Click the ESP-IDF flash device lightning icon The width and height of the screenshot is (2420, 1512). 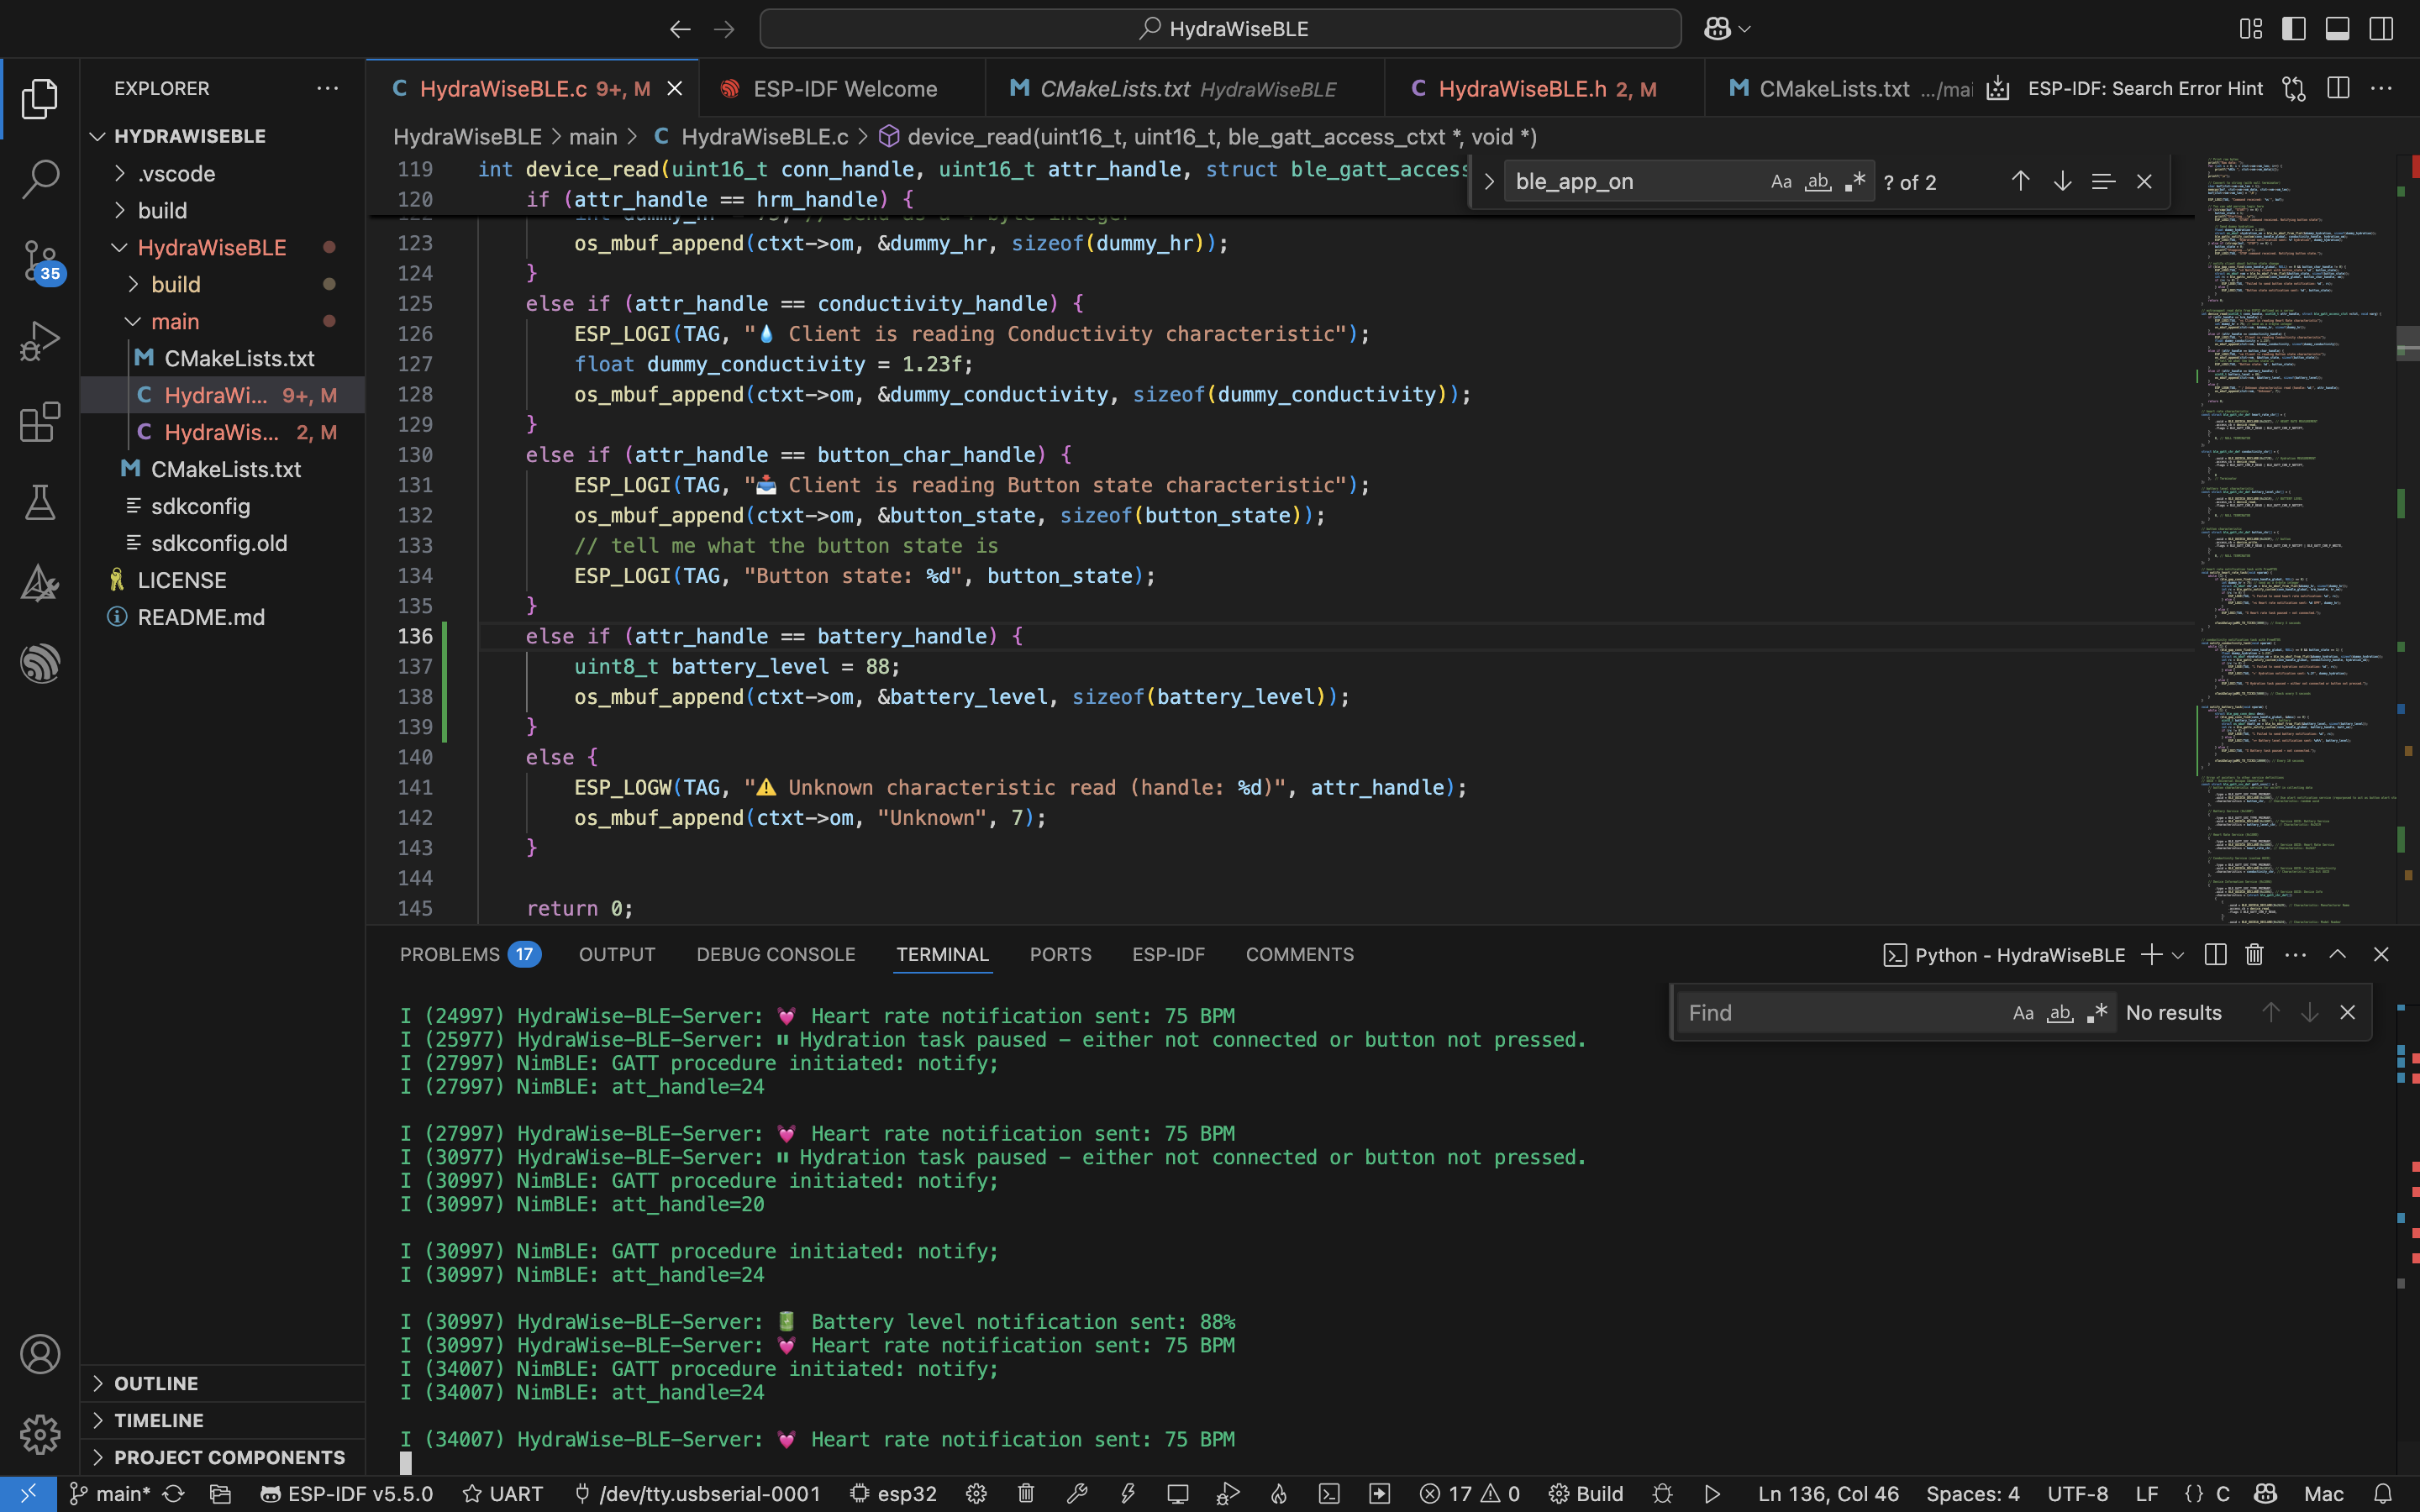coord(1127,1494)
